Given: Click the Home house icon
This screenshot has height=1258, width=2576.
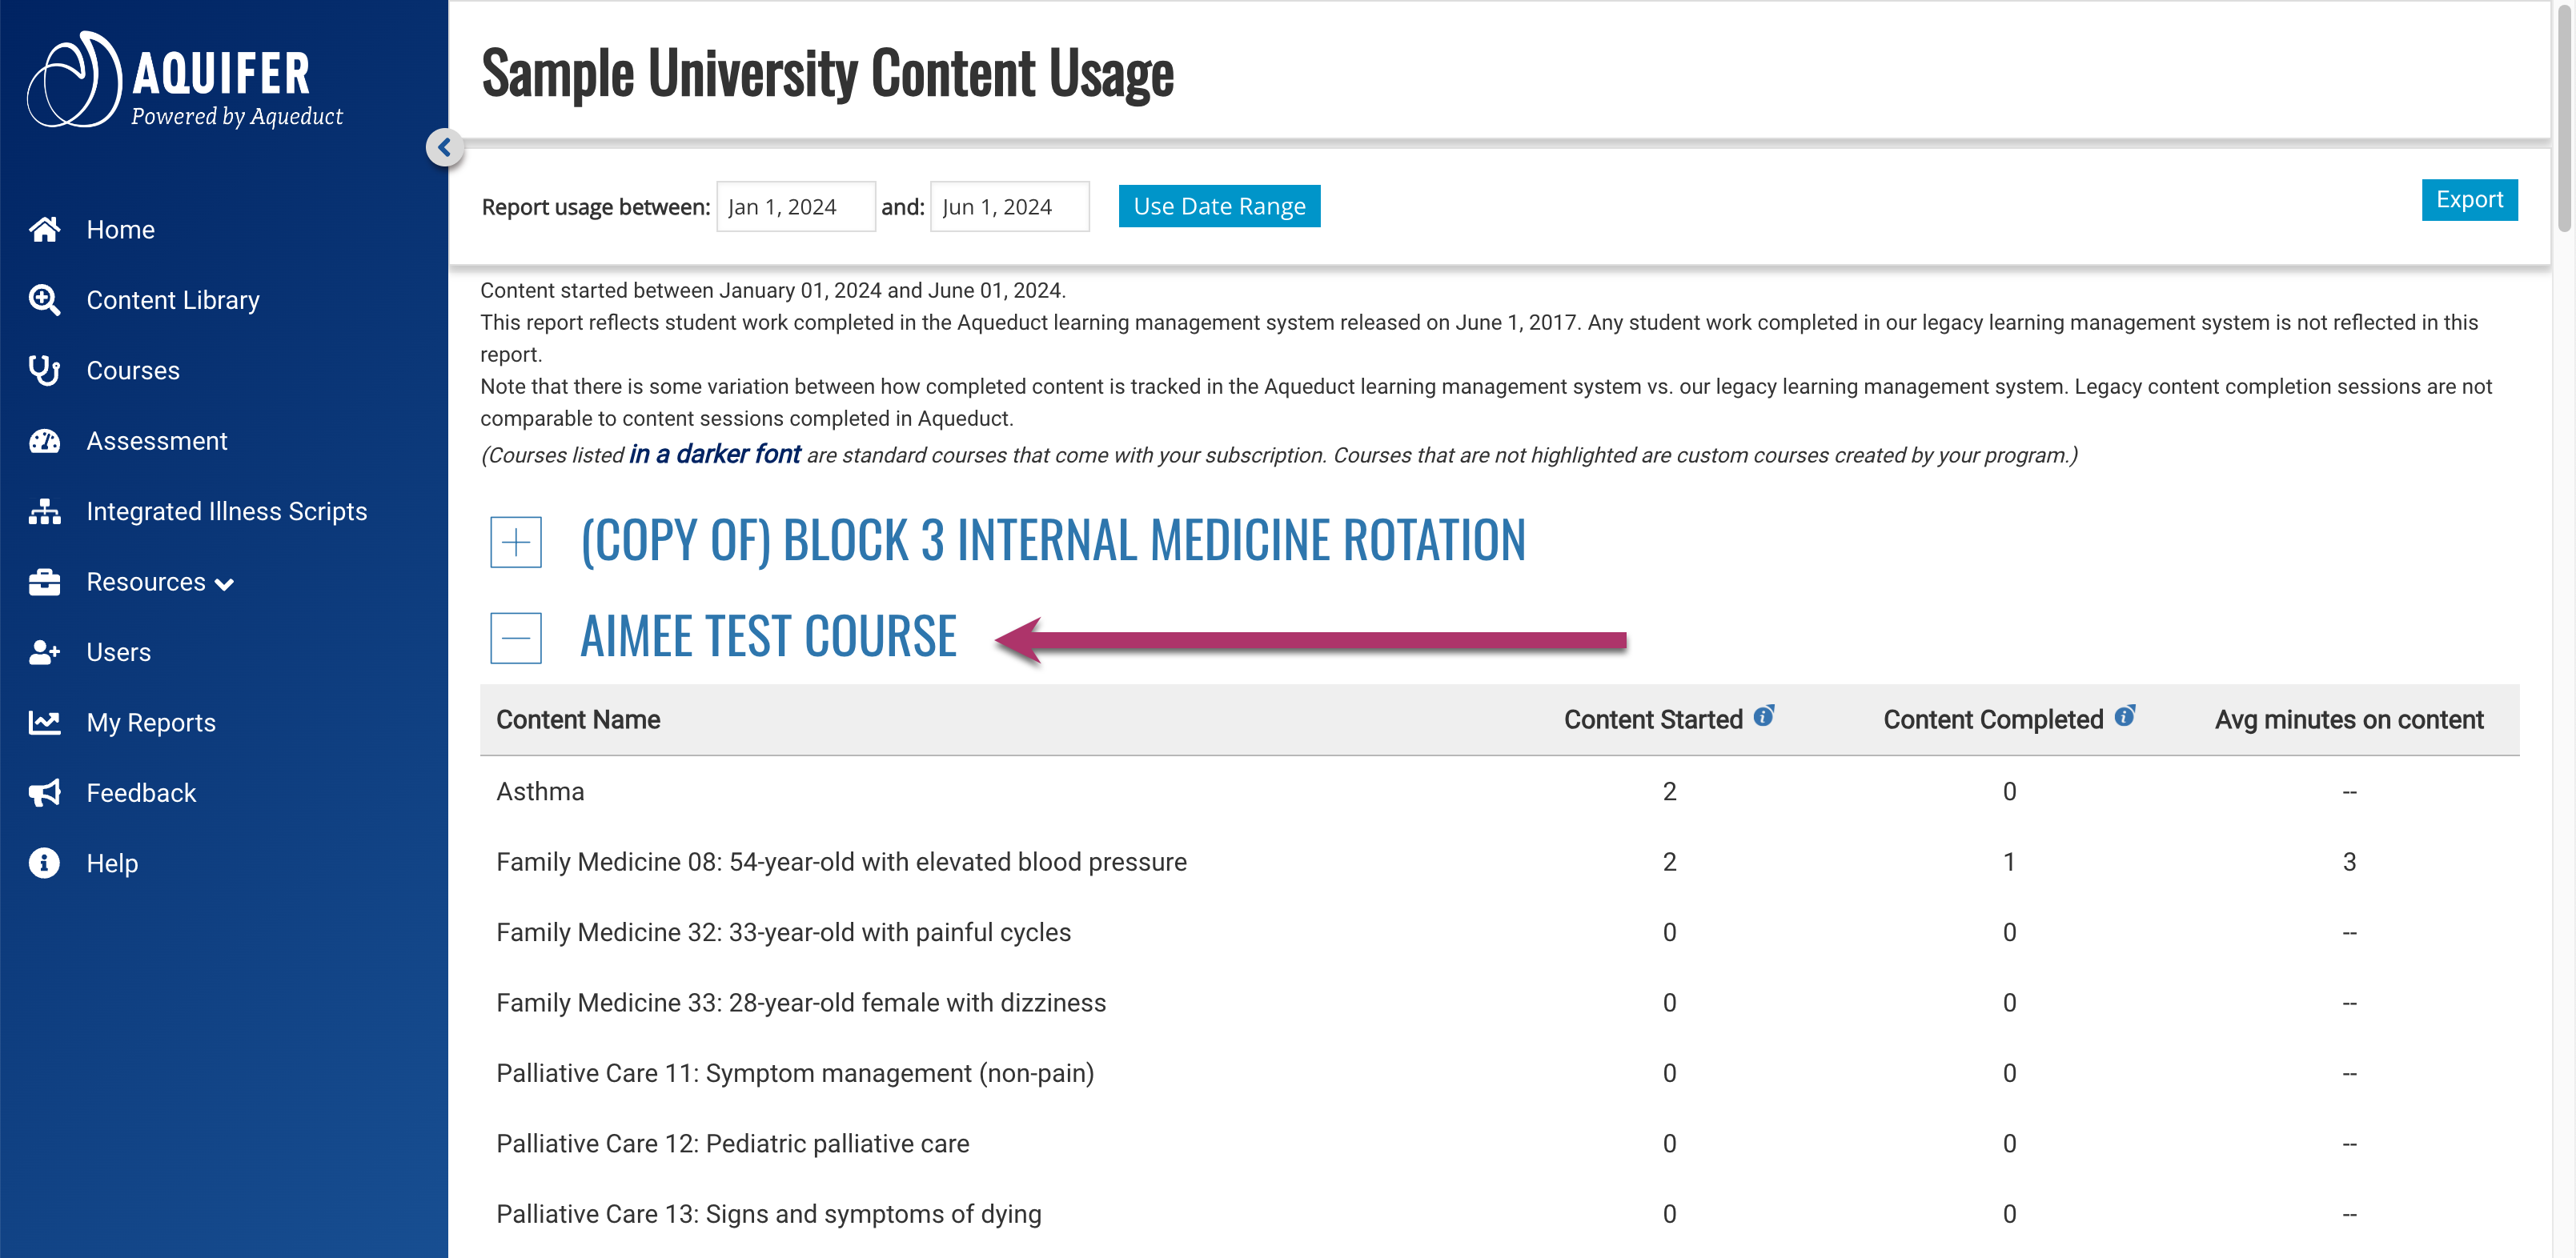Looking at the screenshot, I should [x=44, y=230].
